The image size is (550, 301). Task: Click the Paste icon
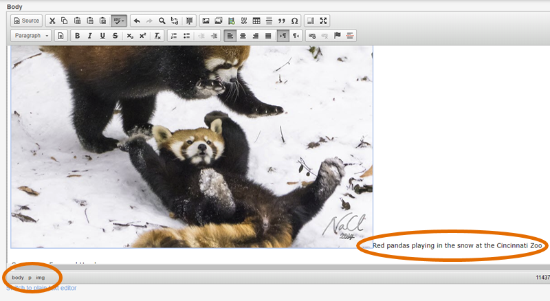point(77,21)
